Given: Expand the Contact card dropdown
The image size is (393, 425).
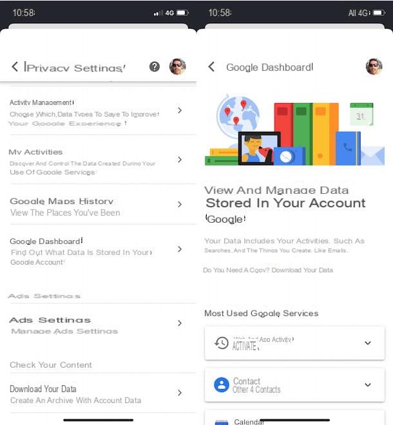Looking at the screenshot, I should click(x=368, y=385).
